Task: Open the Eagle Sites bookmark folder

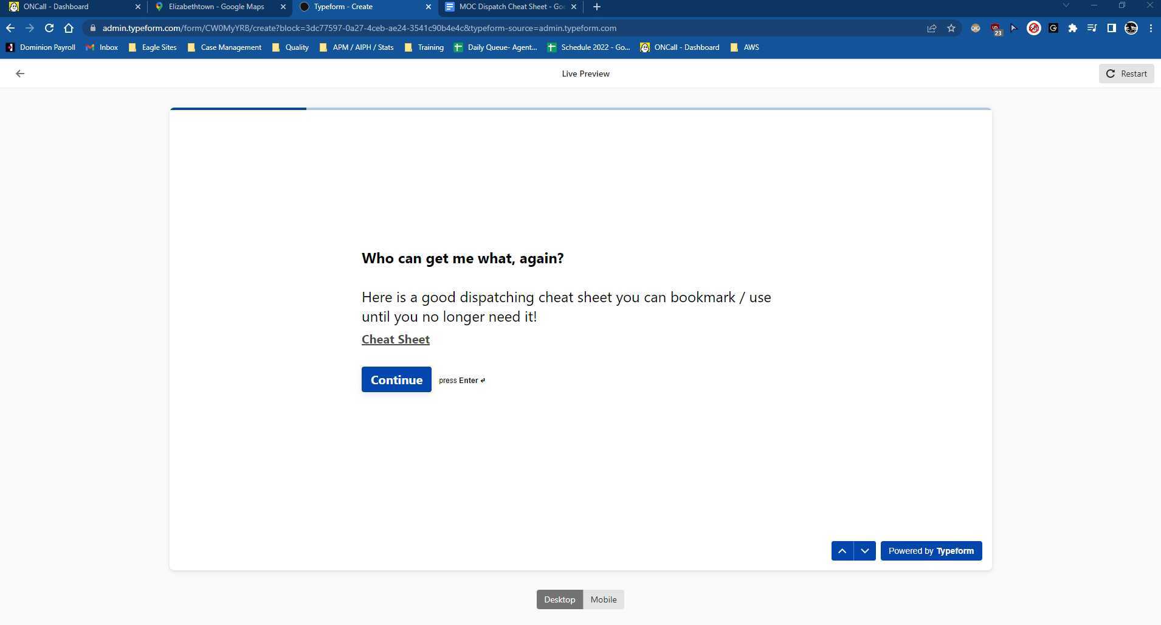Action: pos(153,47)
